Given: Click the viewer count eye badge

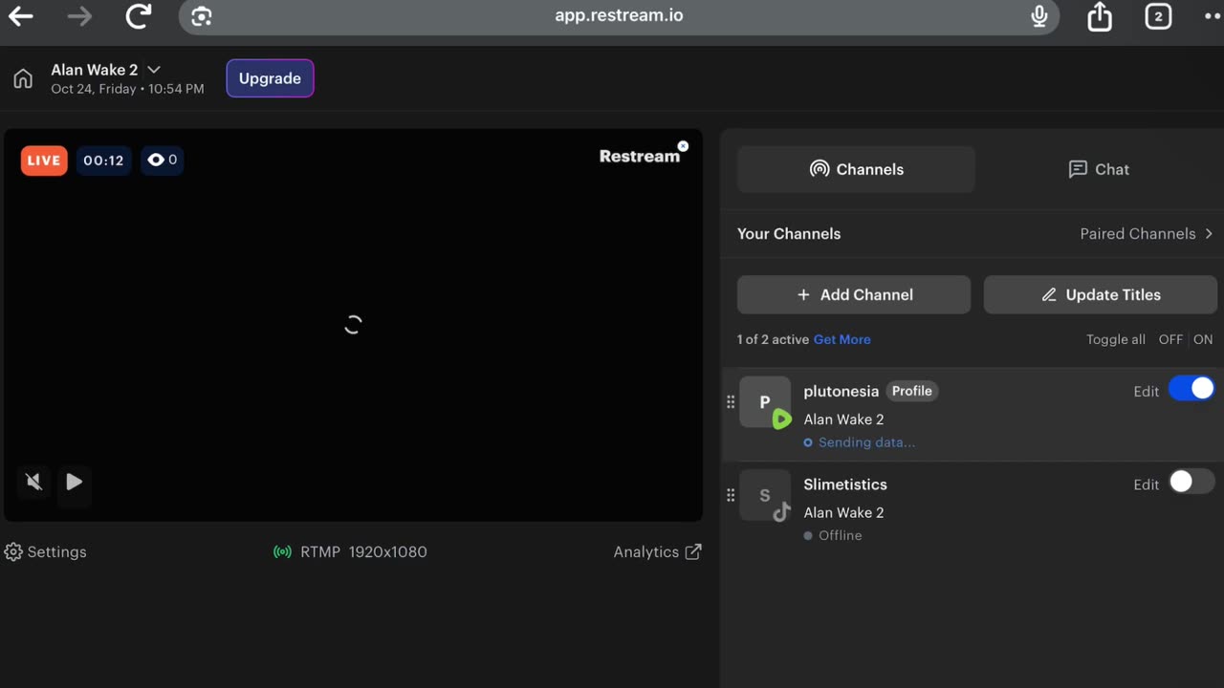Looking at the screenshot, I should point(162,160).
